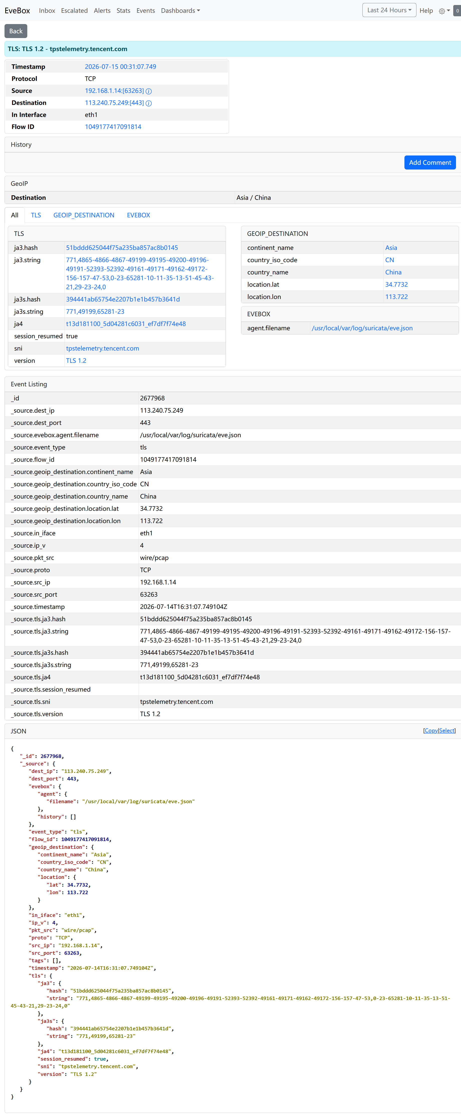
Task: Click _source.in_iface value eth1 in listing
Action: pos(146,533)
